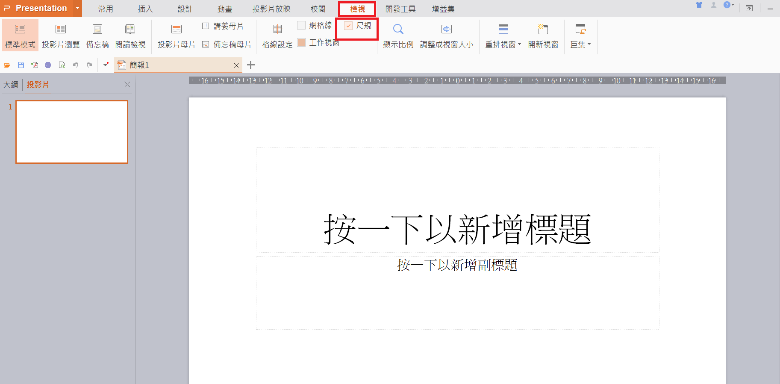Select slide 1 thumbnail
Image resolution: width=780 pixels, height=384 pixels.
(72, 132)
